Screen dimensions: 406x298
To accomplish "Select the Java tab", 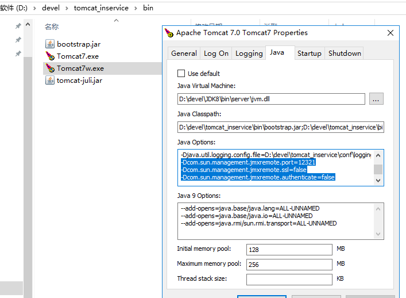I will 280,53.
